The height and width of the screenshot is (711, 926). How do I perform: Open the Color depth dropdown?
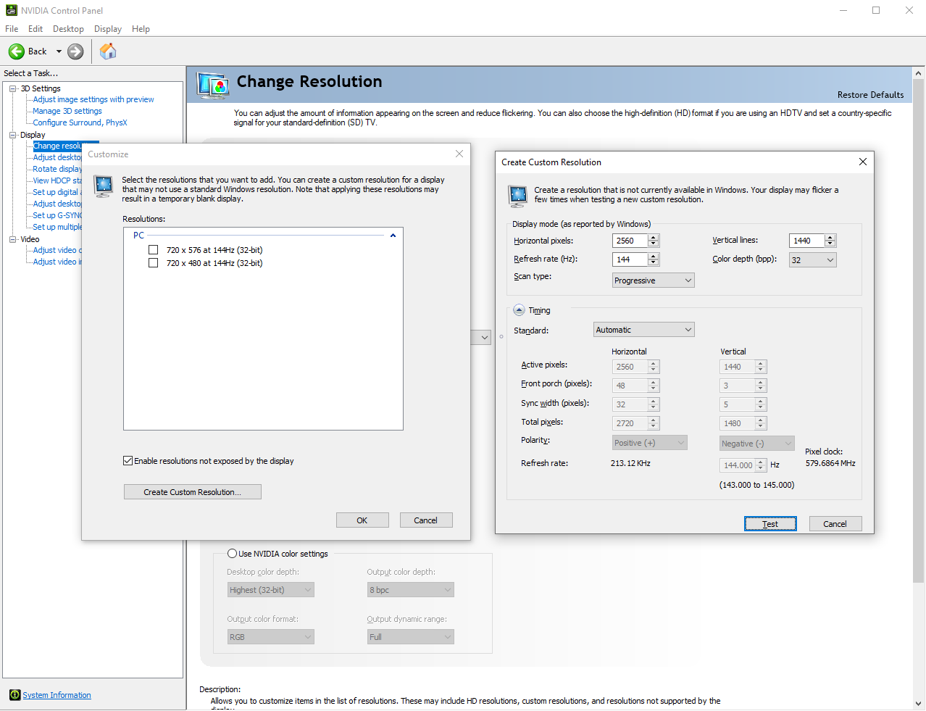pos(812,260)
